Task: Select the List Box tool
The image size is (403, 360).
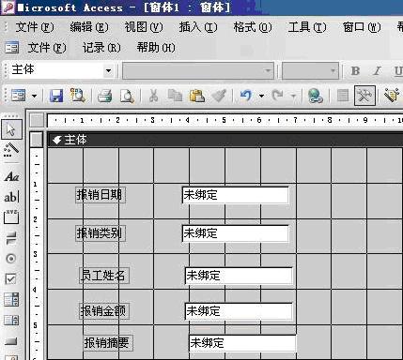Action: pyautogui.click(x=11, y=320)
